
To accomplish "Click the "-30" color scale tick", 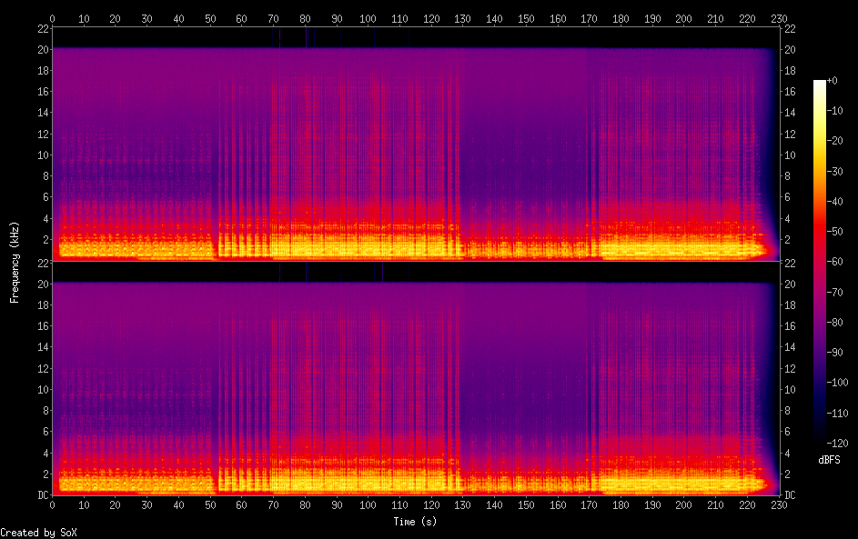I will point(834,171).
